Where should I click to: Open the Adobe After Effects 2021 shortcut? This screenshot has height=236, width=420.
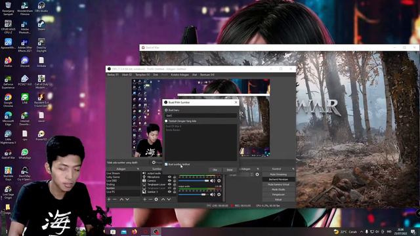pos(25,45)
